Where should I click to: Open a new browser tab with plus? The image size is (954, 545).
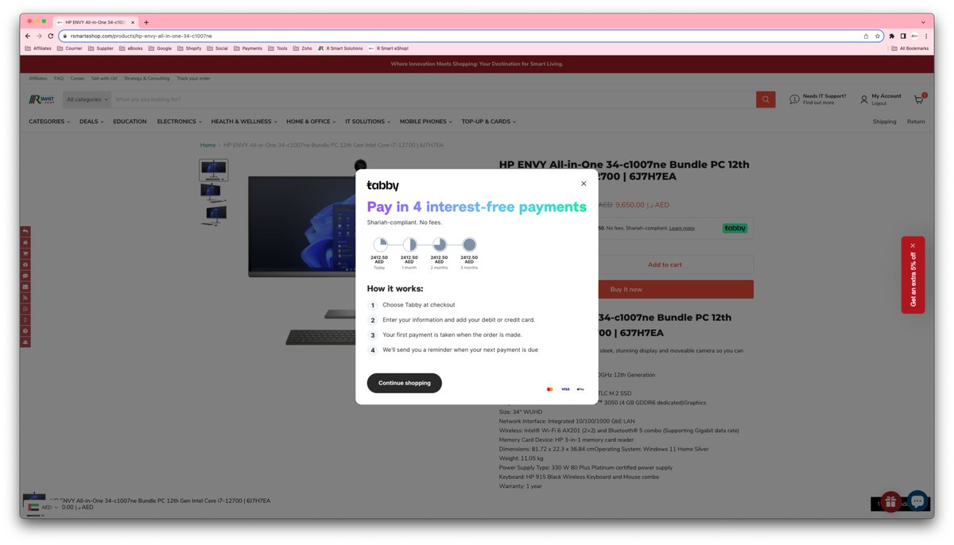point(146,22)
